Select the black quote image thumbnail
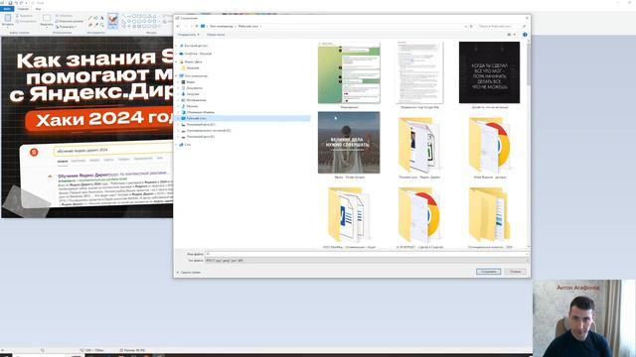Image resolution: width=636 pixels, height=357 pixels. tap(489, 72)
